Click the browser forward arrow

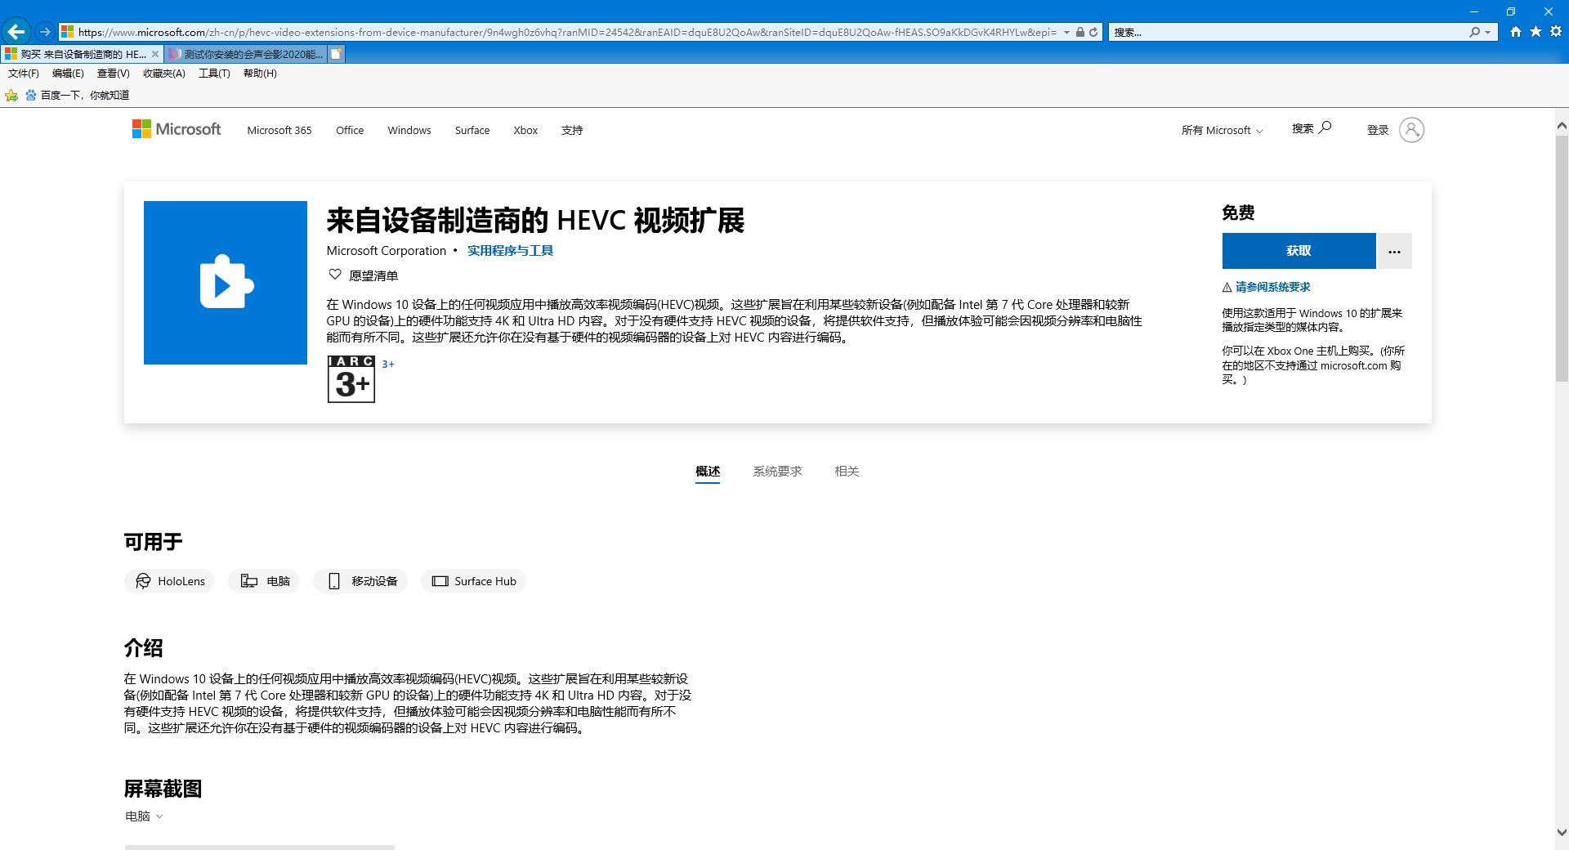(45, 32)
